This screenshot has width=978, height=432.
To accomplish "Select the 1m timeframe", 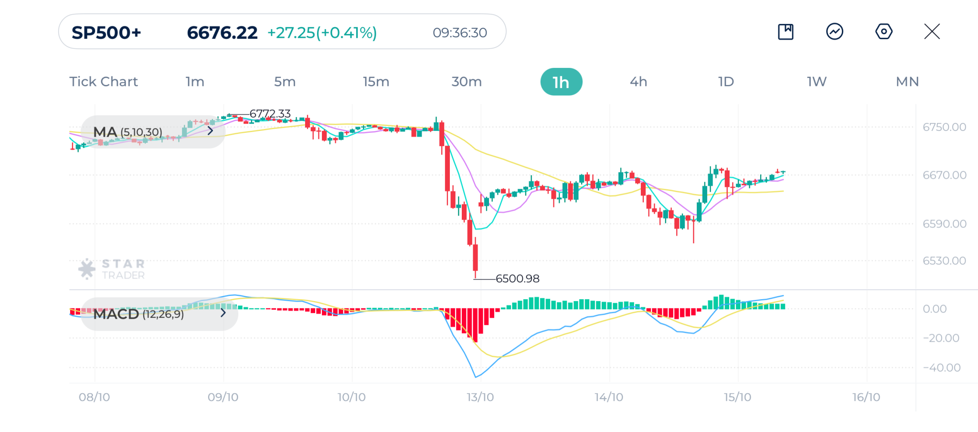I will [x=195, y=82].
